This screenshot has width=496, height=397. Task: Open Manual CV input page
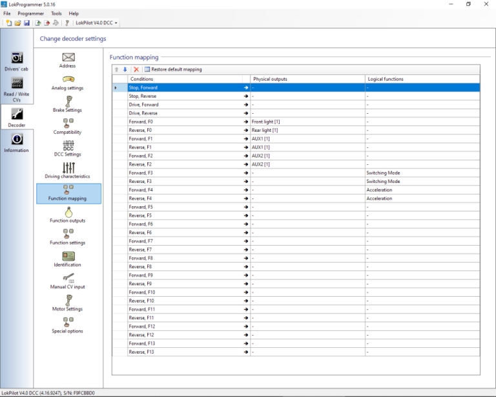68,281
